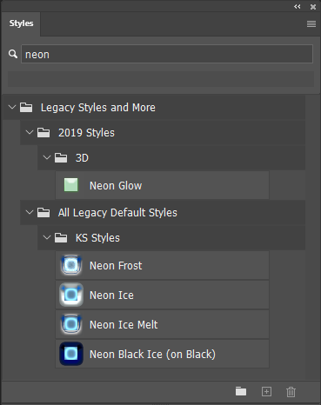Click the neon search input field
The width and height of the screenshot is (321, 405).
coord(167,54)
